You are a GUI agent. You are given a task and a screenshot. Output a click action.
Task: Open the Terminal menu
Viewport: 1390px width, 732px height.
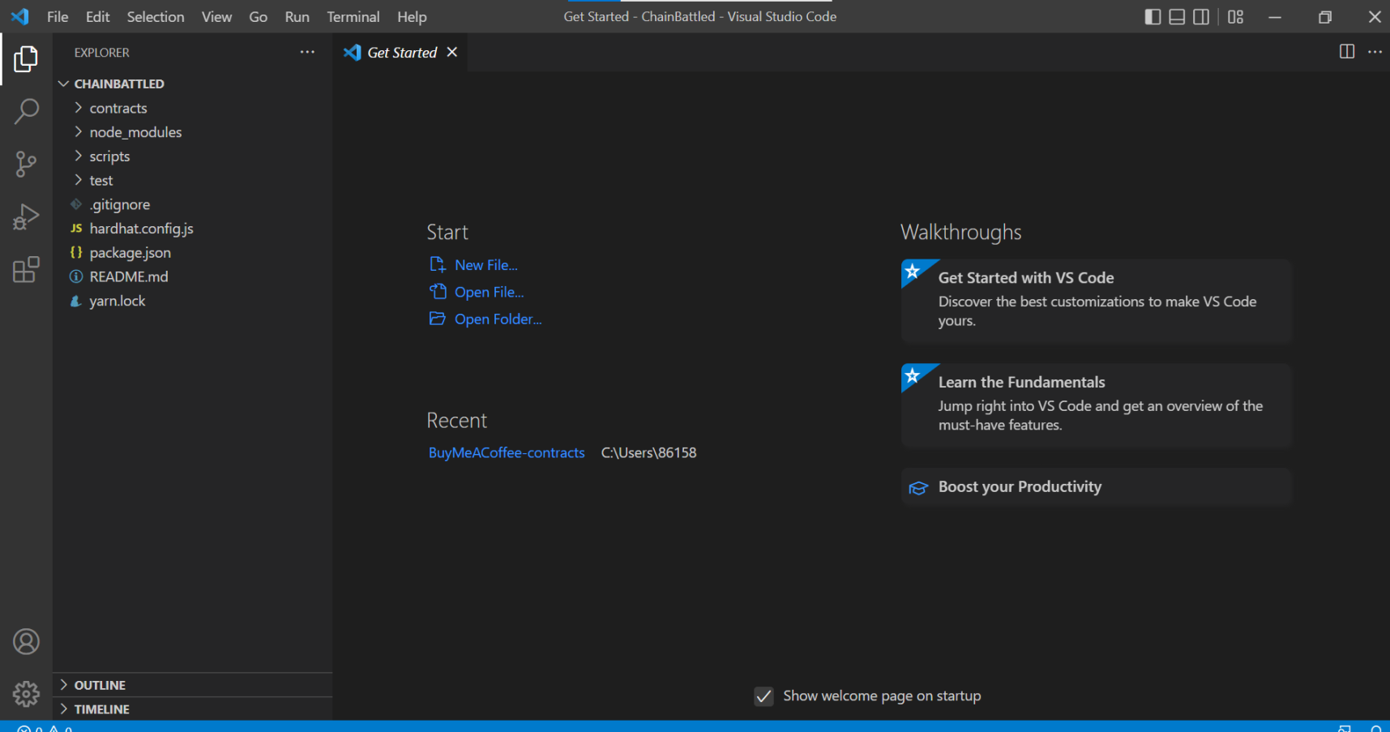(x=353, y=17)
